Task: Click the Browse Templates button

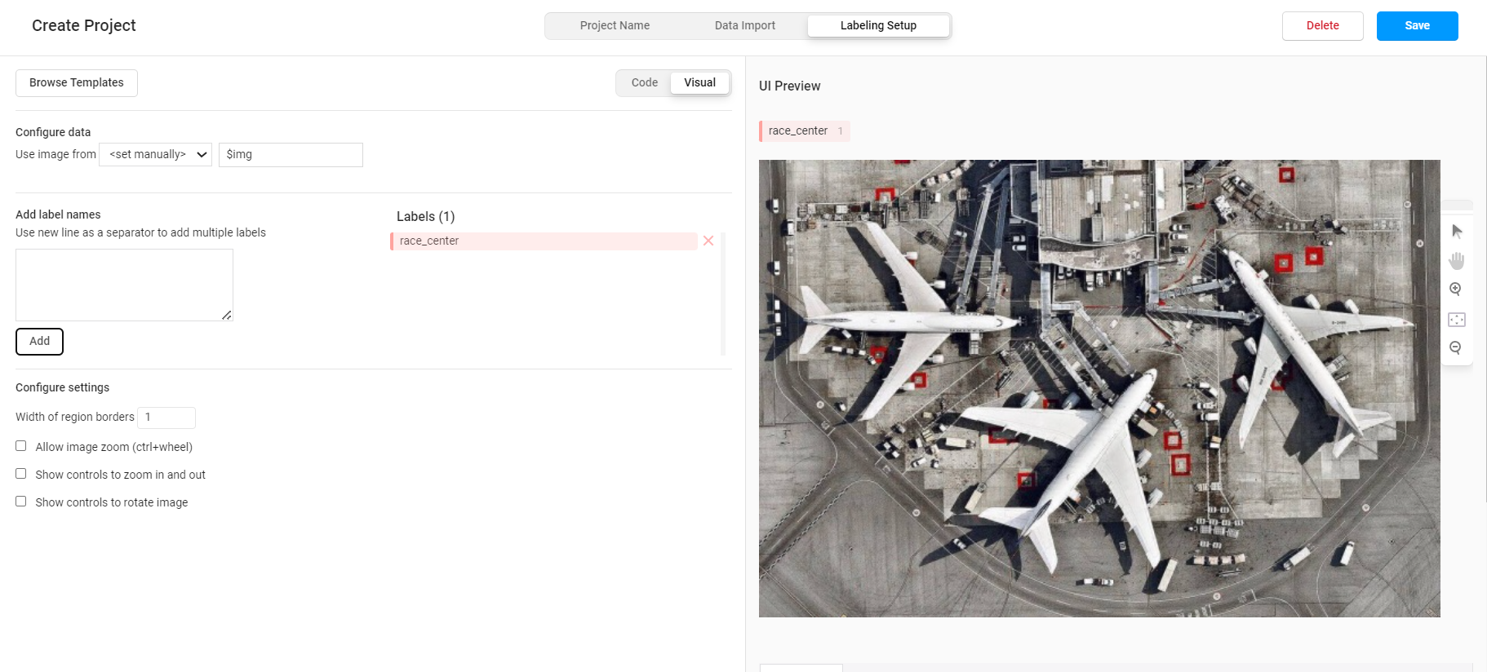Action: [x=77, y=83]
